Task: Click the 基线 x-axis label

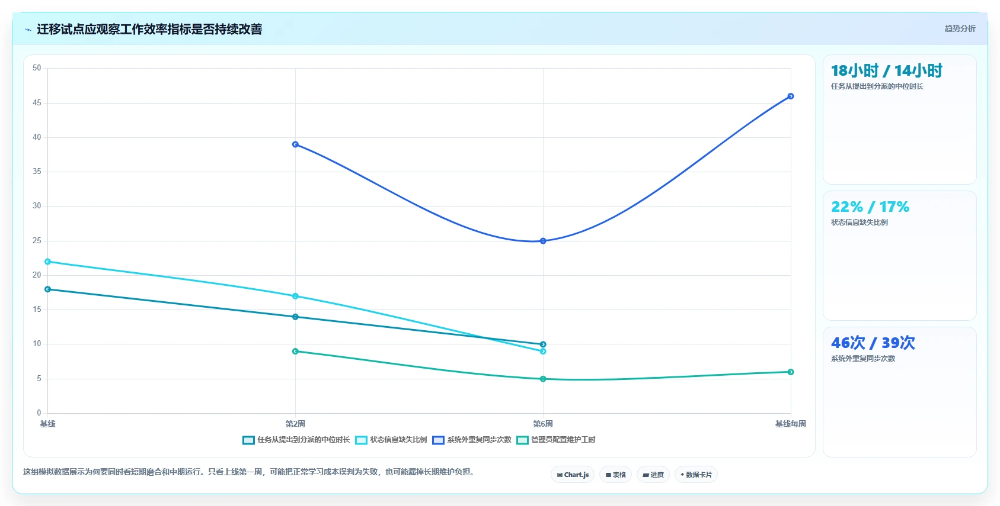Action: coord(47,424)
